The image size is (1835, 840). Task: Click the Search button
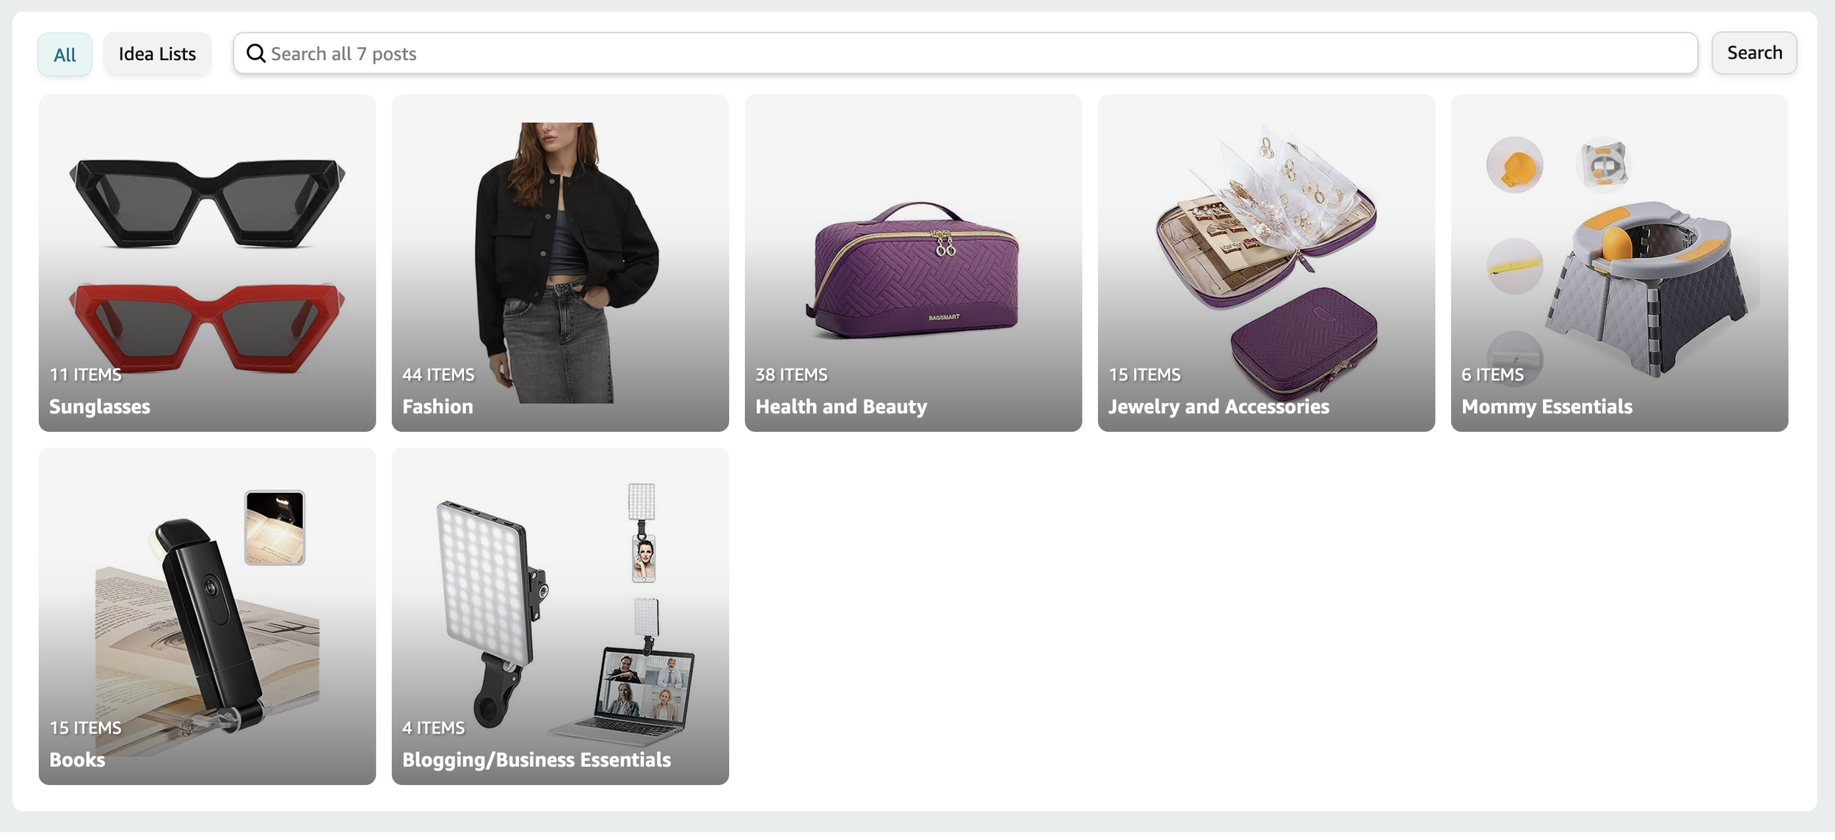pos(1754,53)
